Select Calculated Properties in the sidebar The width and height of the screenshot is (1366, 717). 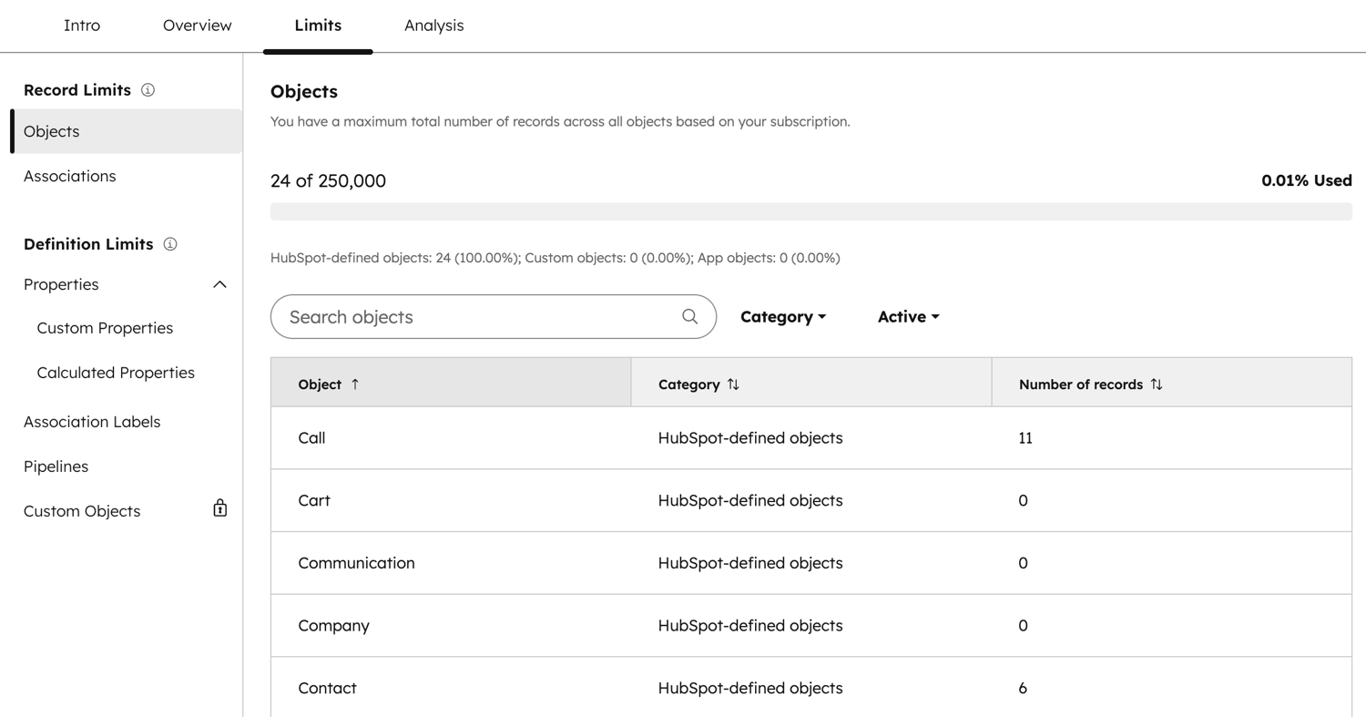point(116,372)
